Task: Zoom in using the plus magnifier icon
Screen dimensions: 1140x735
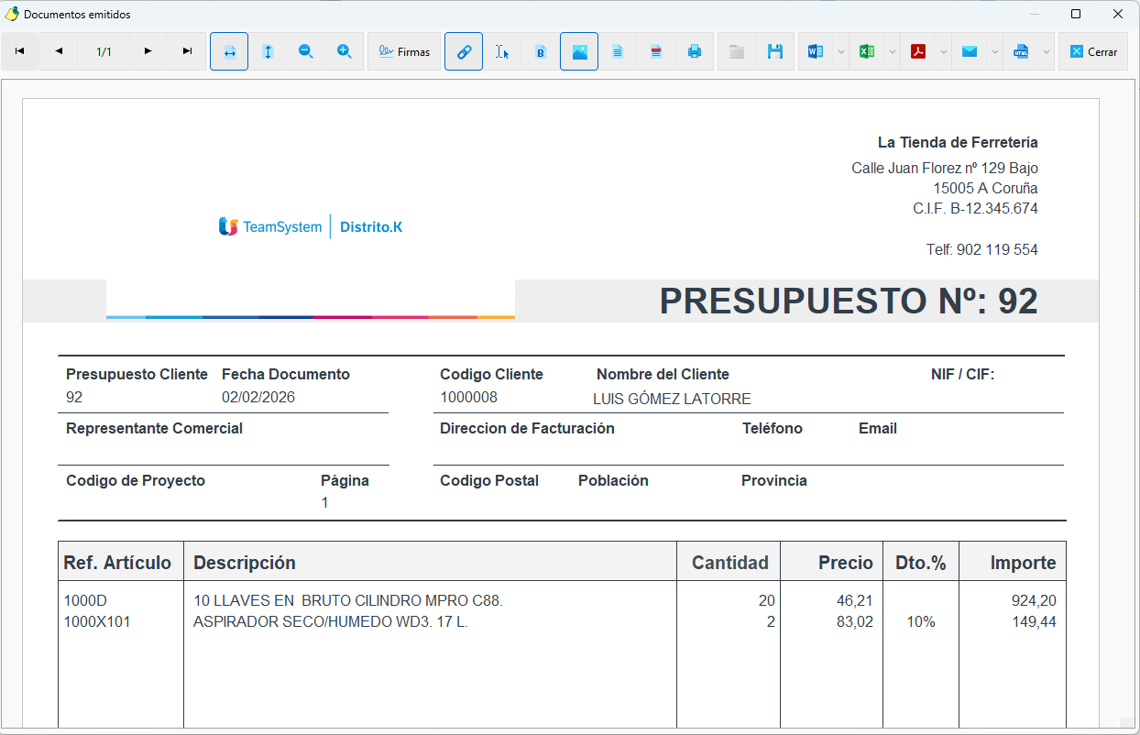Action: [x=345, y=51]
